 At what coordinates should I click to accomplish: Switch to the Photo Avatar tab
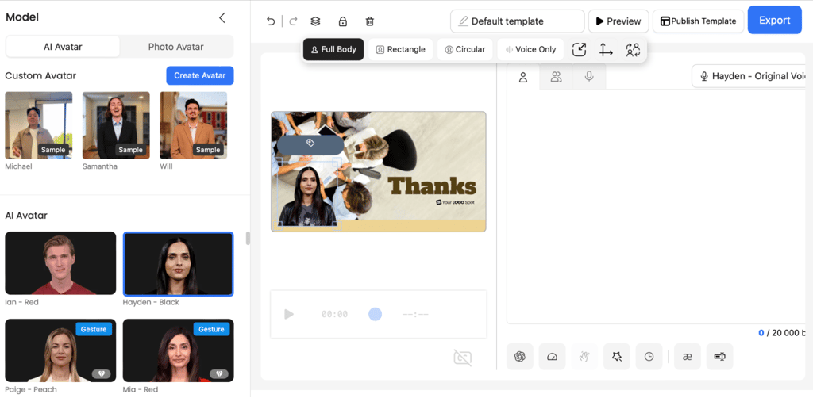pyautogui.click(x=175, y=47)
